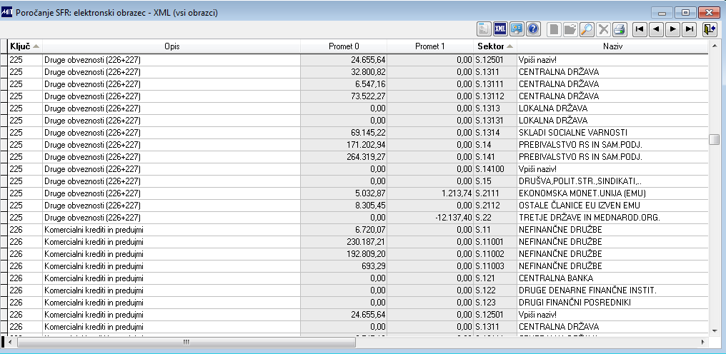This screenshot has height=354, width=726.
Task: Click the application icon in the title bar
Action: (x=7, y=13)
